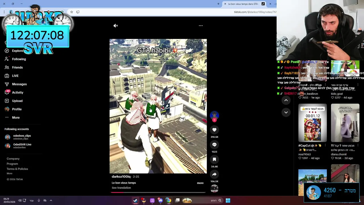This screenshot has height=205, width=364.
Task: Bookmark the page with the star icon
Action: click(72, 12)
